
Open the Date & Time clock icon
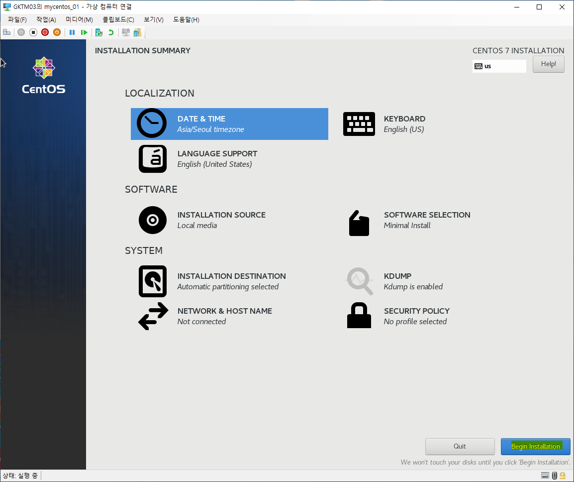(152, 123)
